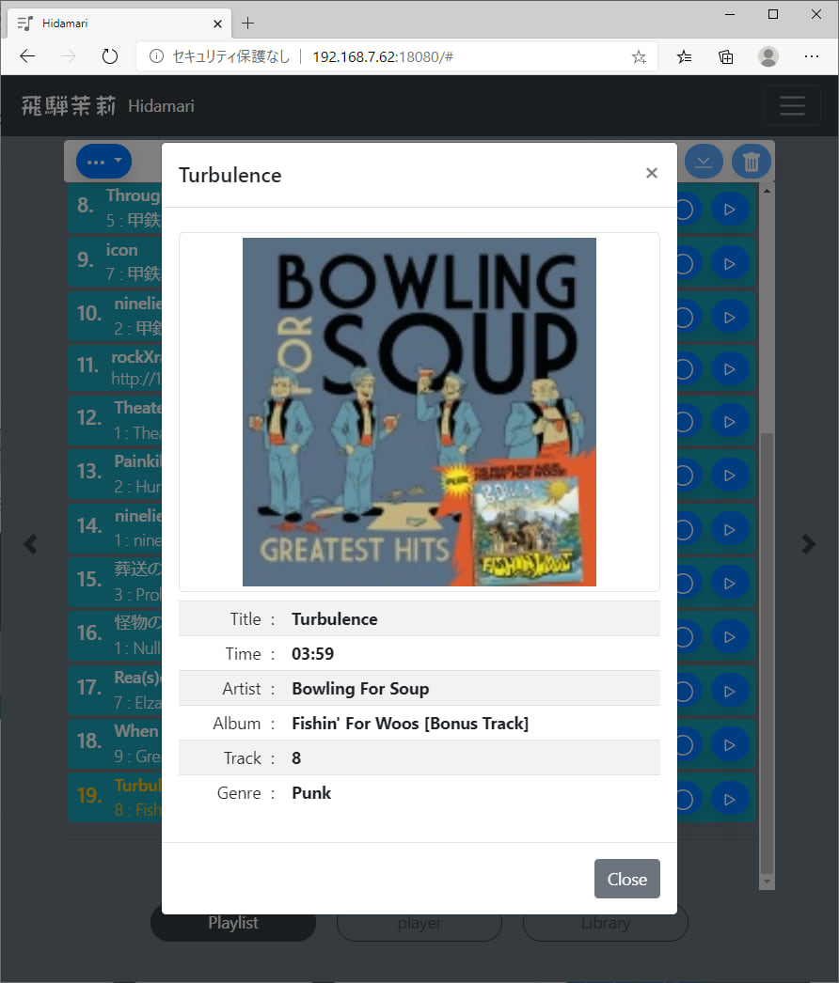The width and height of the screenshot is (839, 983).
Task: Close the Turbulence dialog with the X
Action: [x=652, y=173]
